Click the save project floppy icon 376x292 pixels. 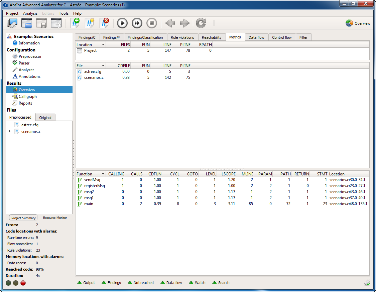[41, 23]
